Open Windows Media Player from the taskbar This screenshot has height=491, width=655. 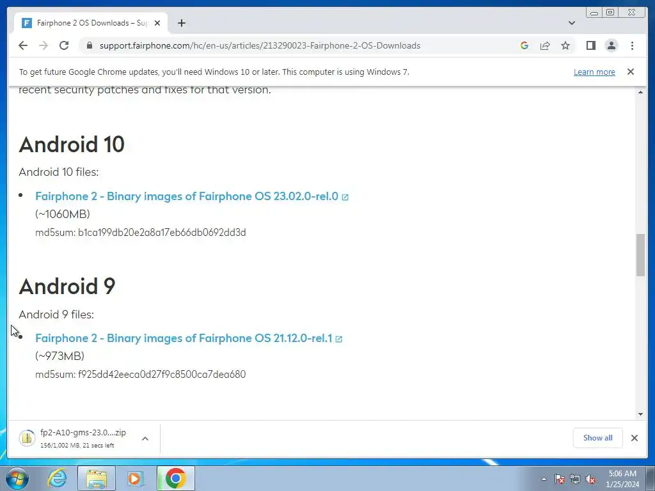pyautogui.click(x=135, y=478)
